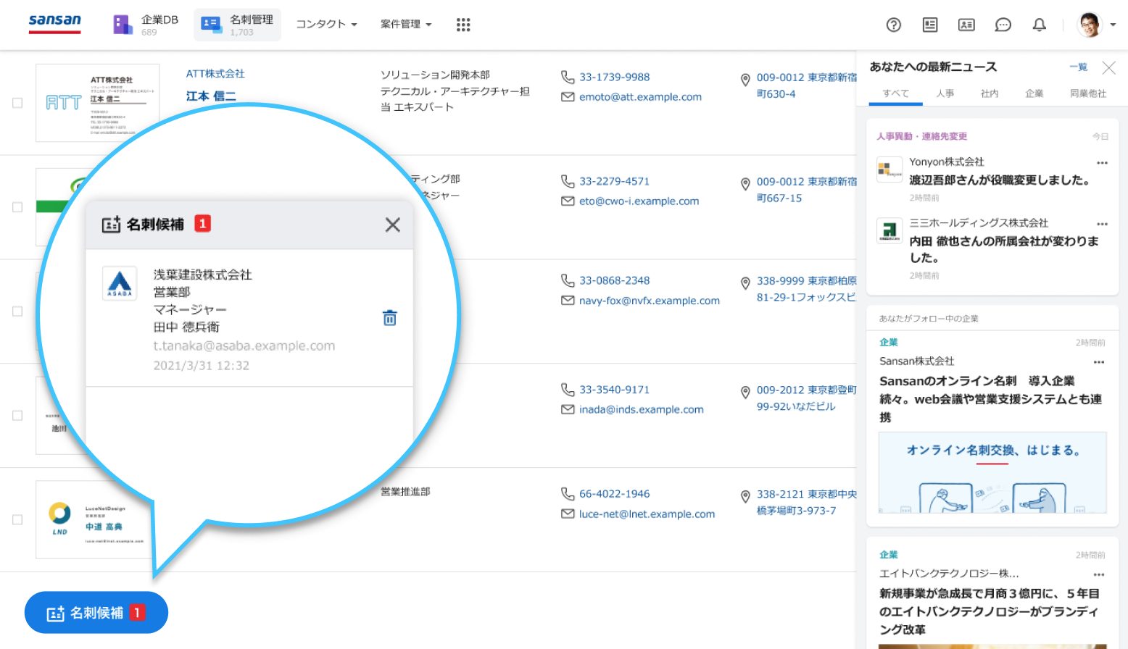Click phone icon beside 66-4022-1946

568,494
